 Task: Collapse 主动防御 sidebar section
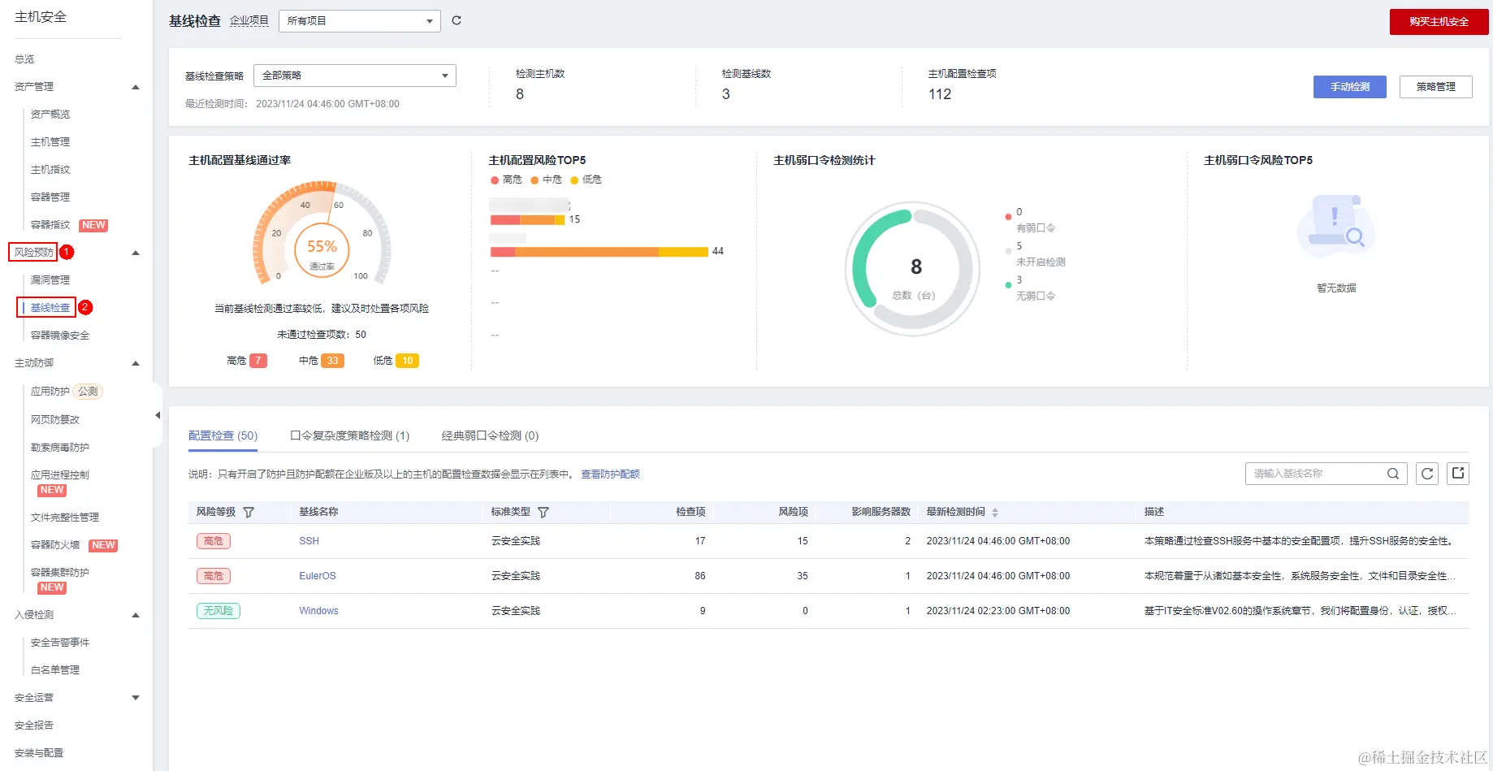(136, 363)
